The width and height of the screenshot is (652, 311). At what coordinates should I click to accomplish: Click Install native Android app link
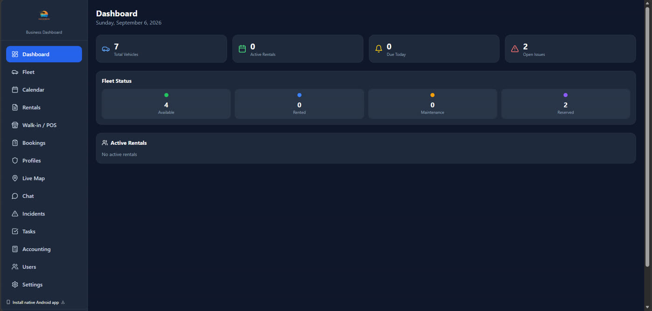35,302
